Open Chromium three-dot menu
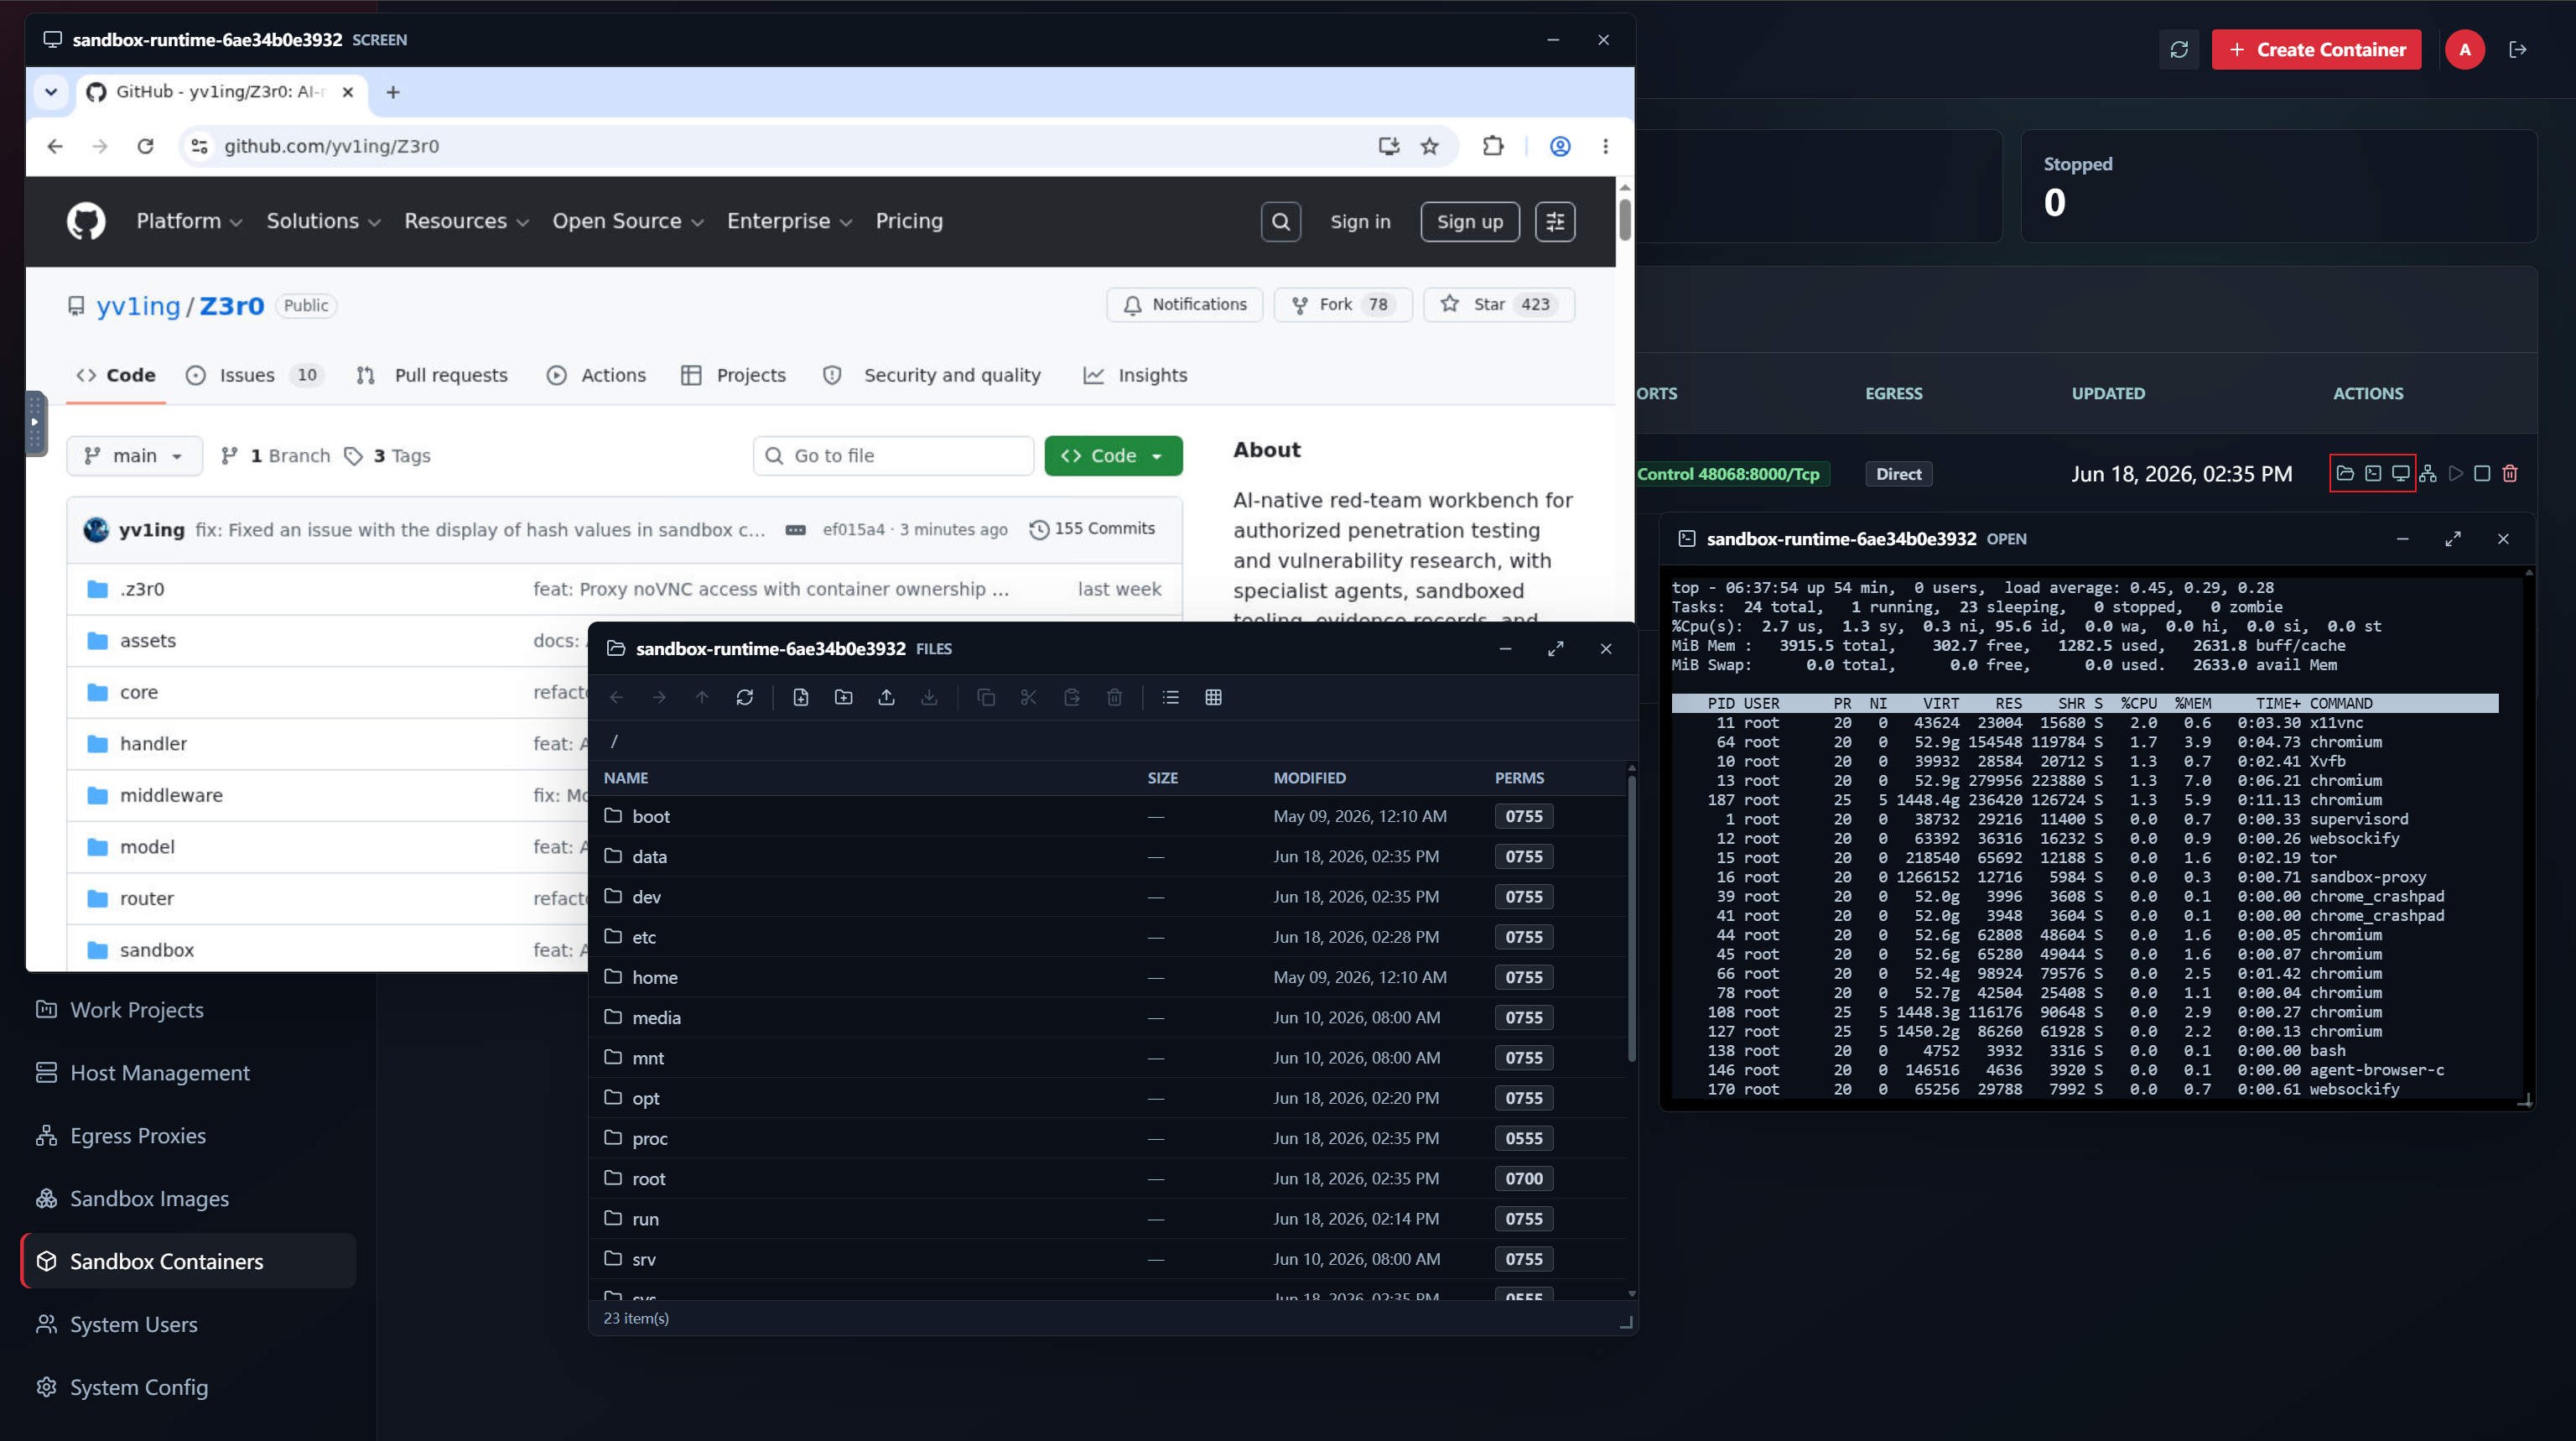The height and width of the screenshot is (1441, 2576). point(1606,147)
